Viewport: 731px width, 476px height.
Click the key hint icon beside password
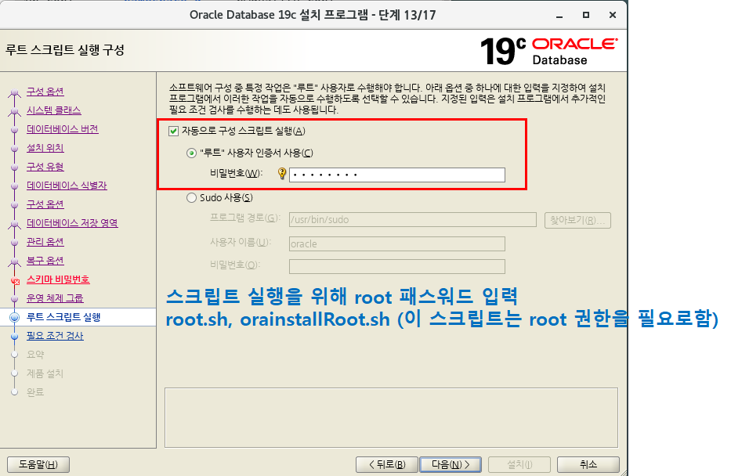[281, 174]
